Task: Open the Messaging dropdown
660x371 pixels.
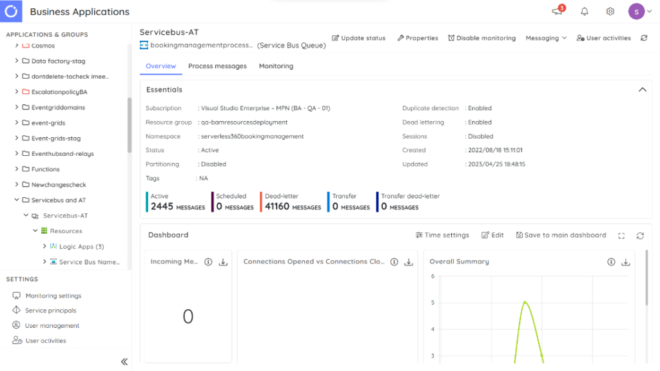Action: (546, 38)
